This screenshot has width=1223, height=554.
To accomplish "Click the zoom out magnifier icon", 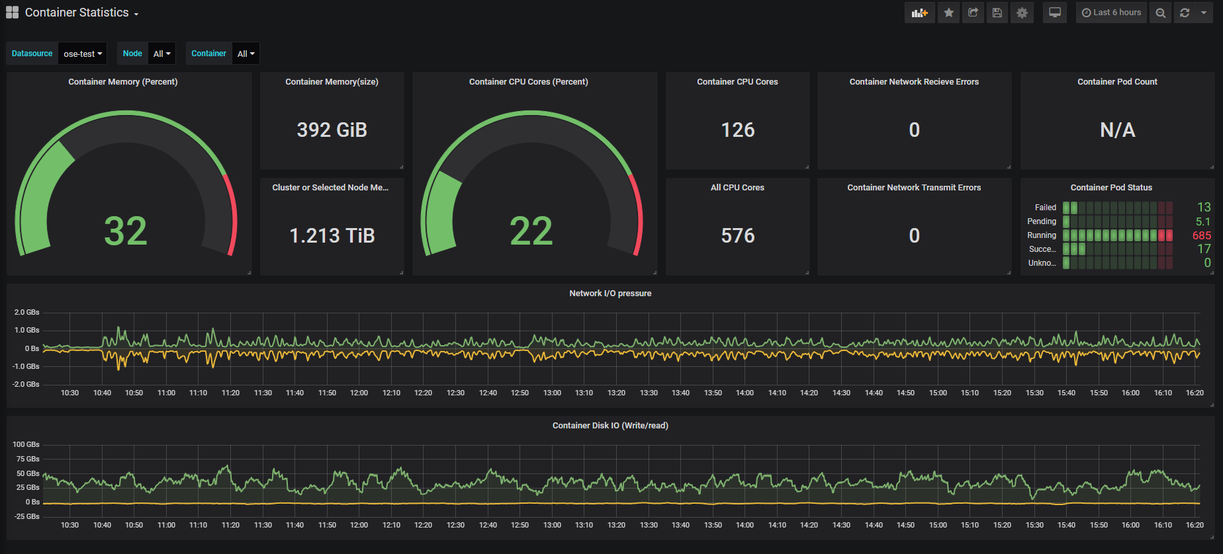I will pos(1161,13).
